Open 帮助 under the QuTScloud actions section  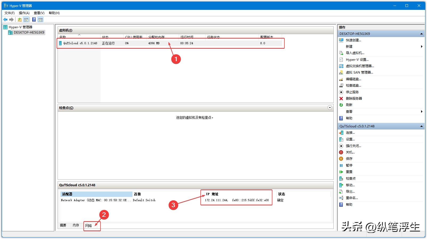pyautogui.click(x=349, y=205)
